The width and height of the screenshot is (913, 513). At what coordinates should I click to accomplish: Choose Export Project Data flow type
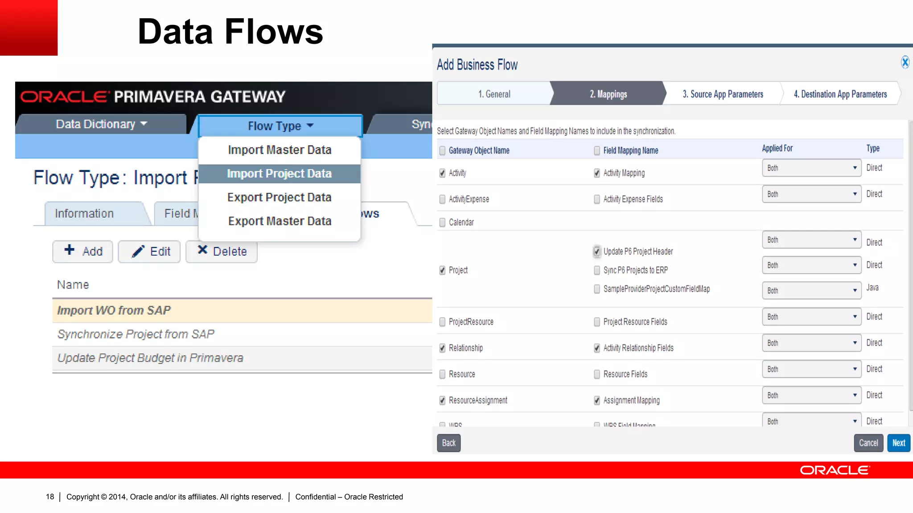[x=280, y=197]
